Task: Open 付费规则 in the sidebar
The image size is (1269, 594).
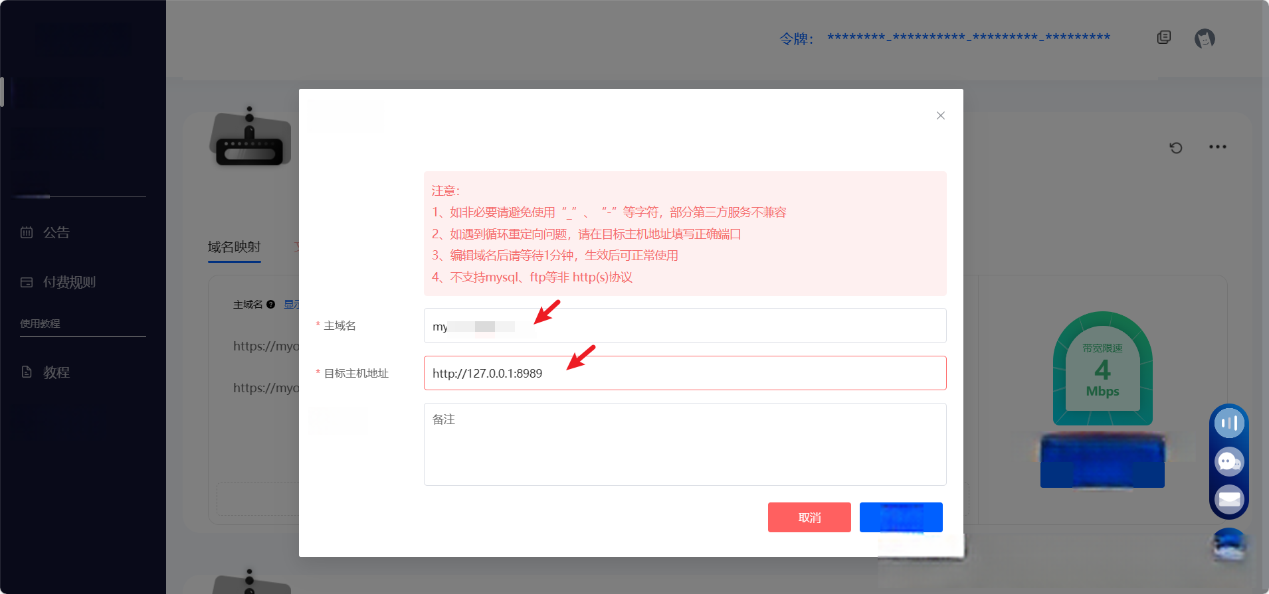Action: pyautogui.click(x=69, y=282)
